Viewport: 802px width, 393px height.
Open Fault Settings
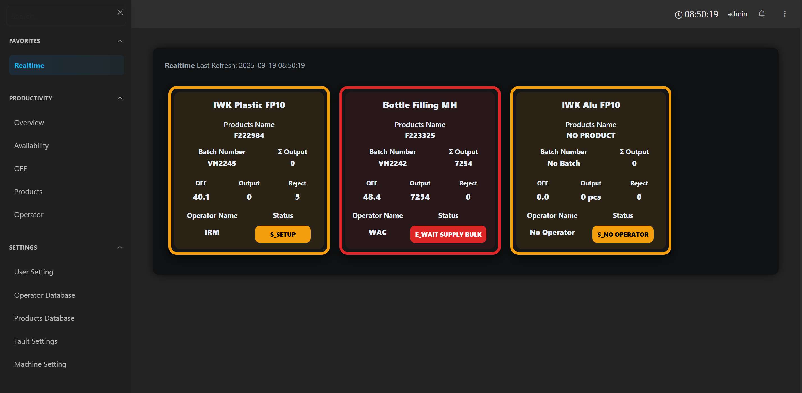[35, 341]
